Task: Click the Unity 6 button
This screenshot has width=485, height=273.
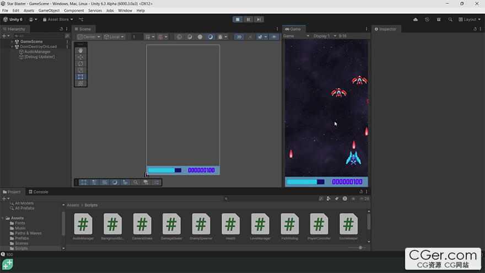Action: [13, 19]
